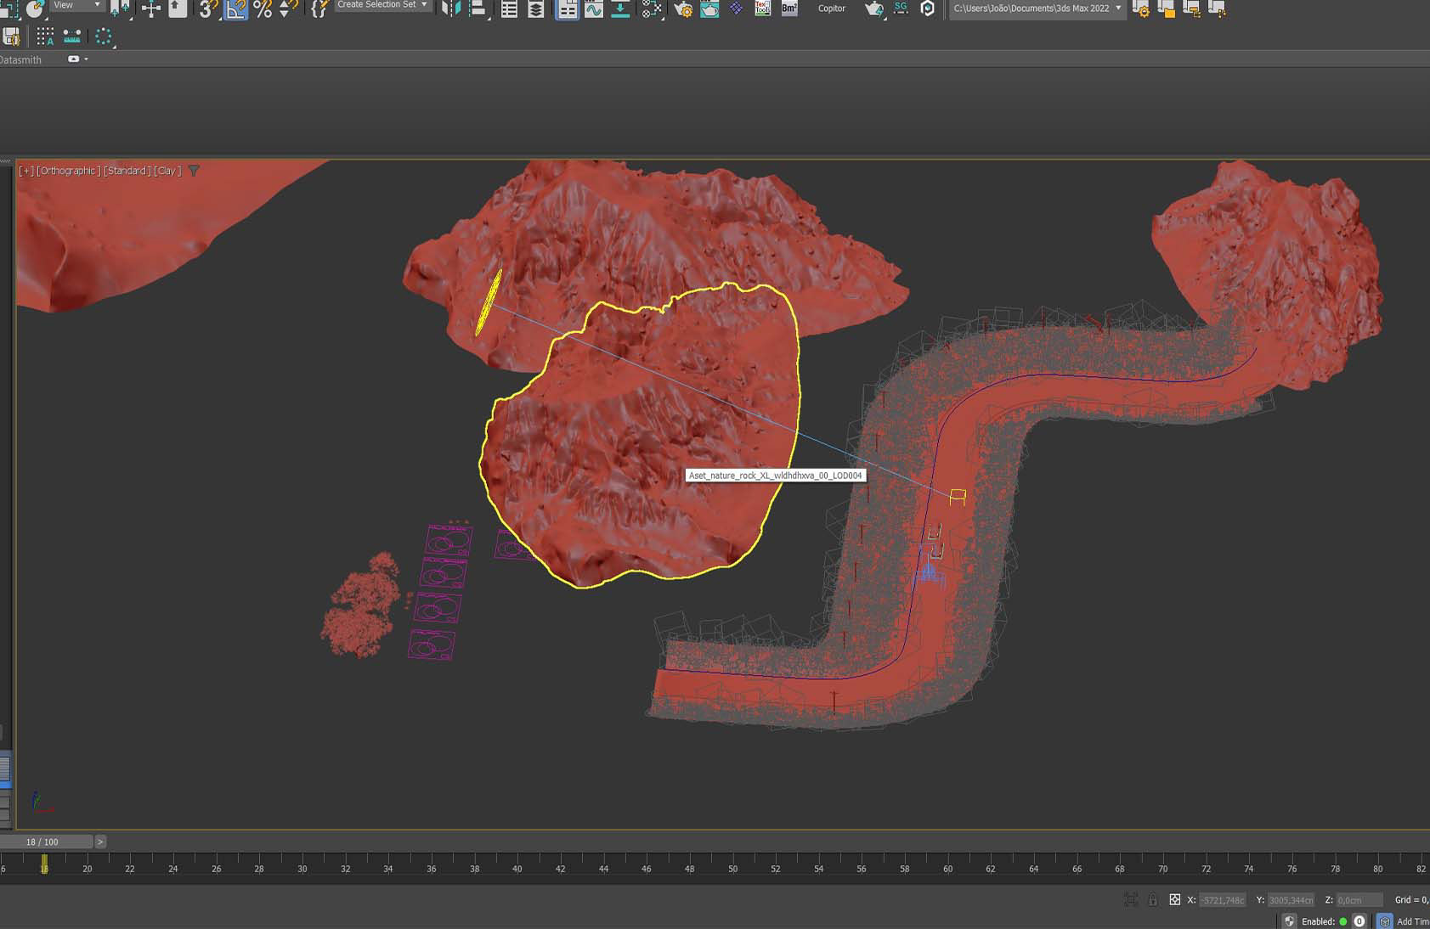The height and width of the screenshot is (929, 1430).
Task: Open the Curve Editor
Action: tap(593, 8)
